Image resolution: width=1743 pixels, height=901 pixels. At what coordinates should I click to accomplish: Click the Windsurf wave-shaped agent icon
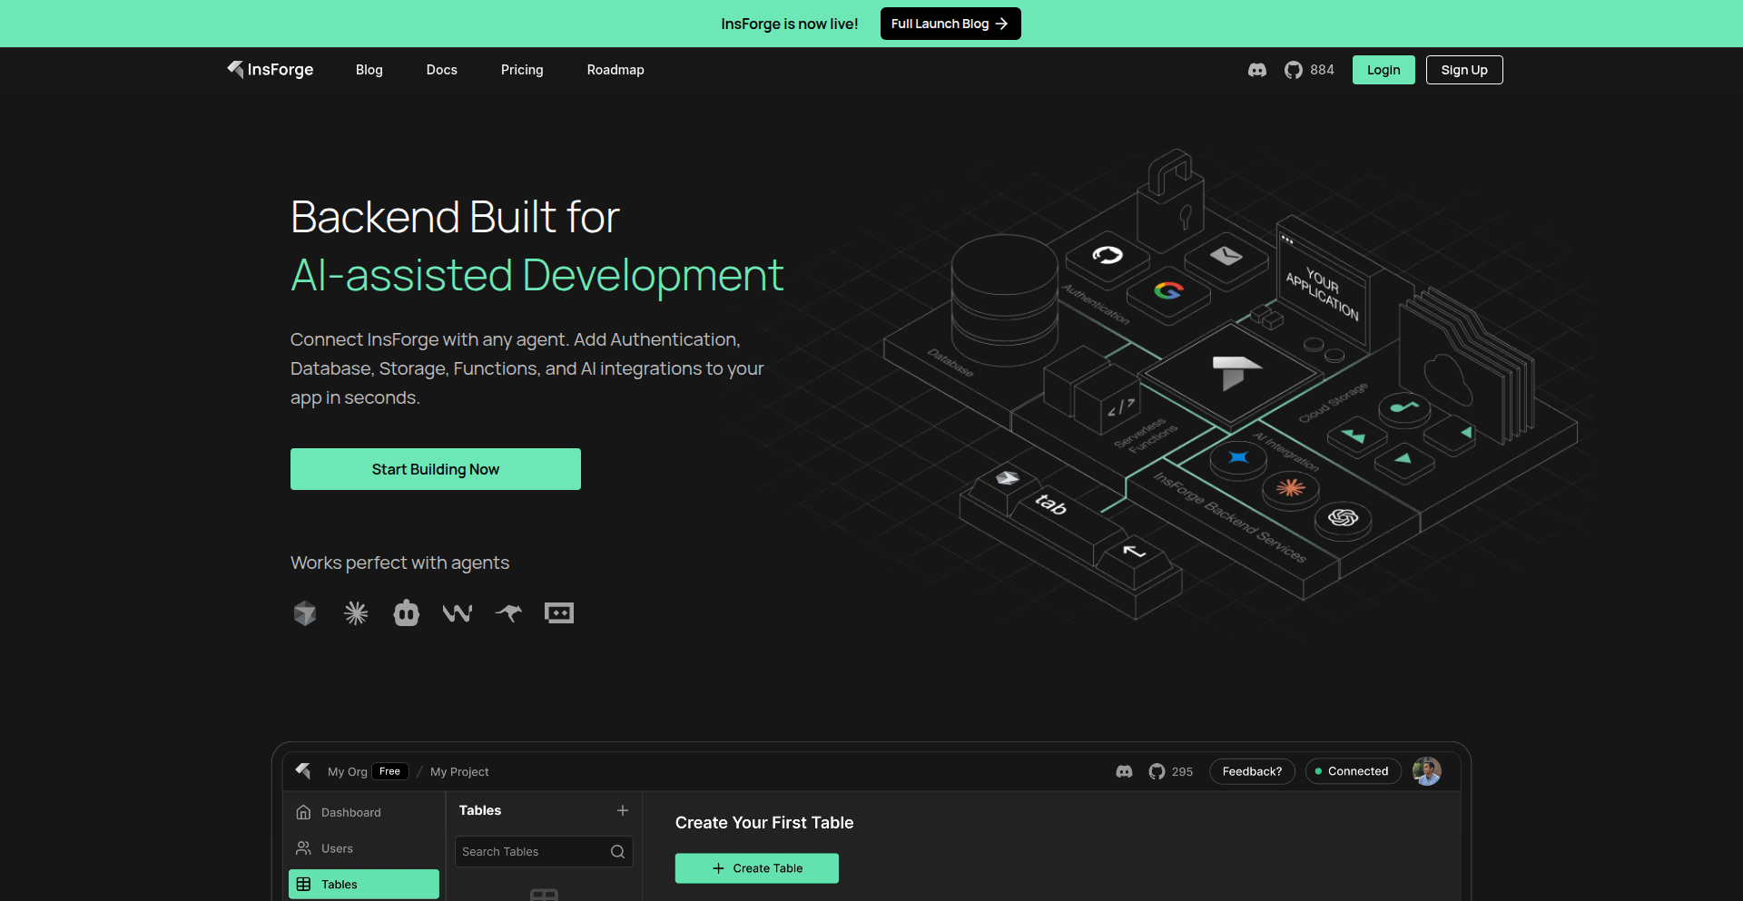coord(458,613)
